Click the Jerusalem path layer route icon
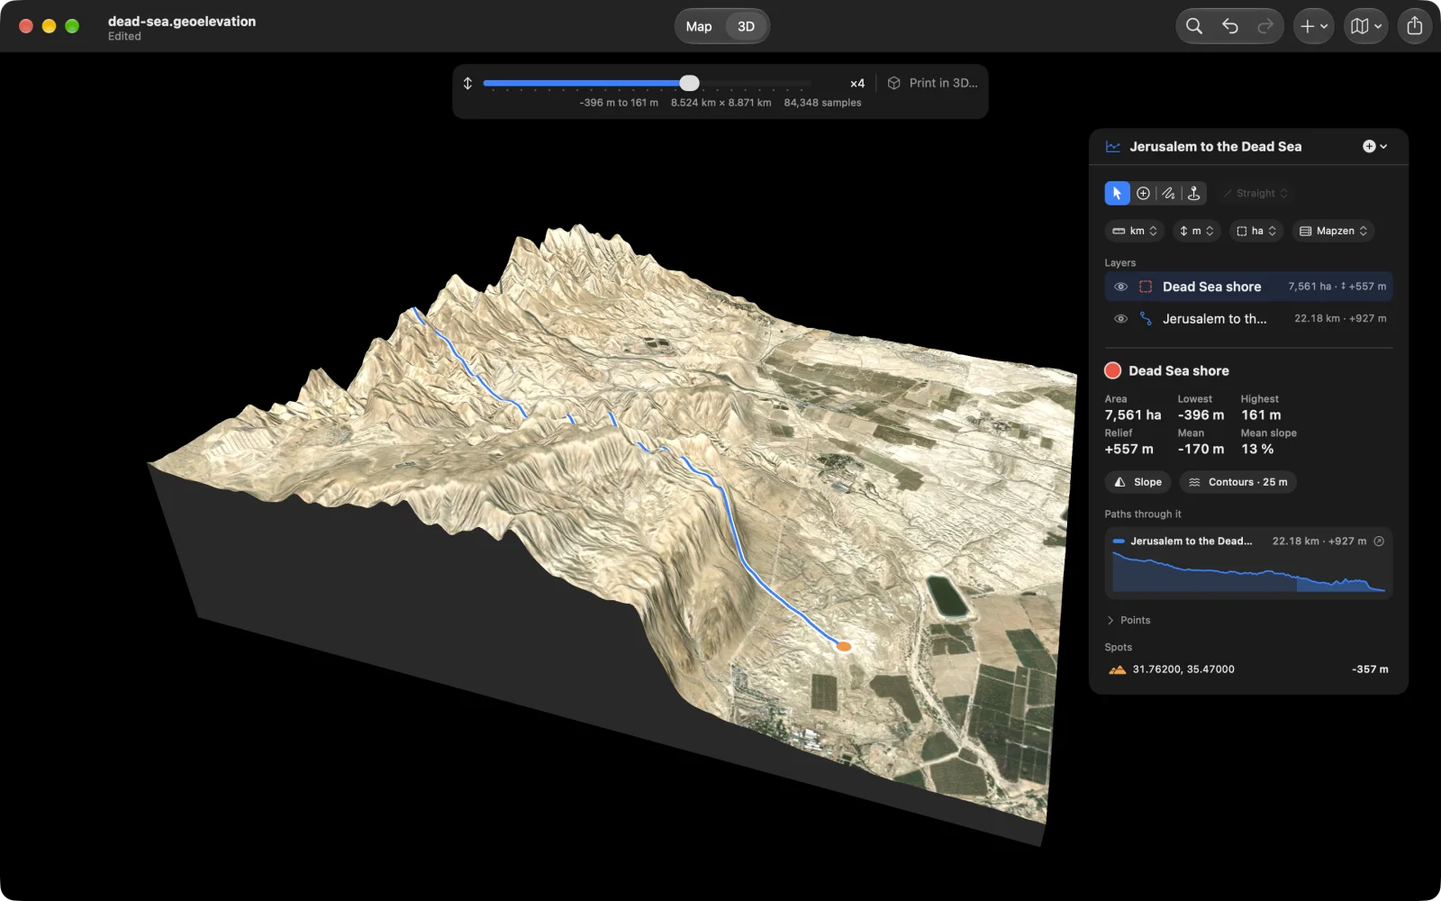Screen dimensions: 1441x901 (1146, 319)
